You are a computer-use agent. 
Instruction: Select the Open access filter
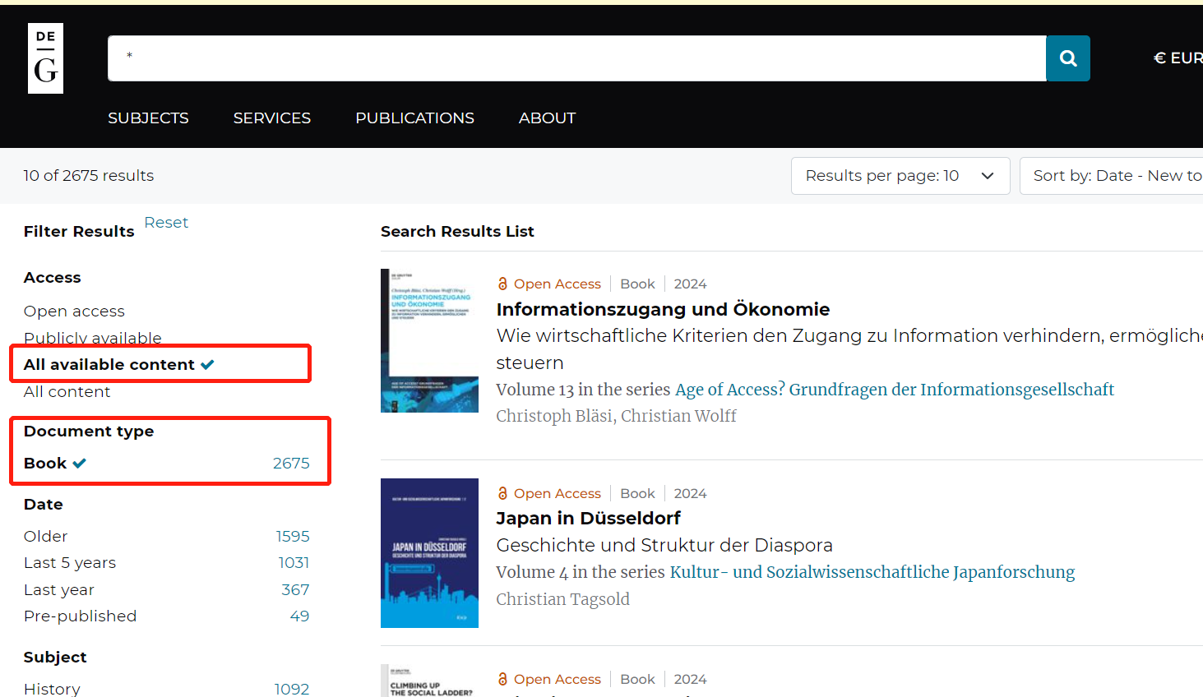click(74, 312)
